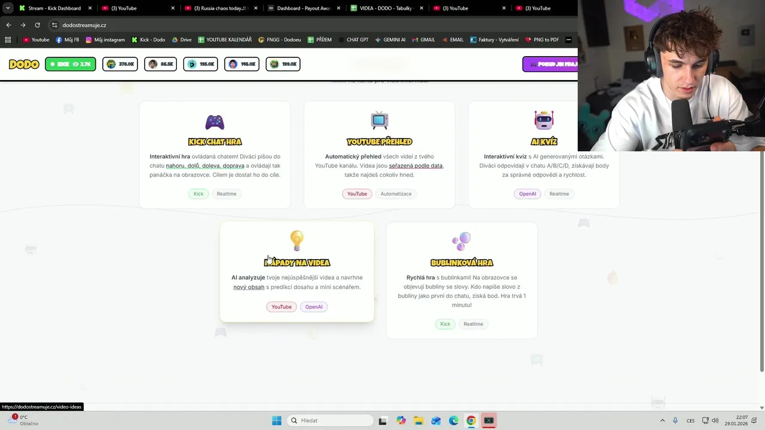Open File Explorer from the taskbar
The image size is (765, 430).
coord(418,420)
